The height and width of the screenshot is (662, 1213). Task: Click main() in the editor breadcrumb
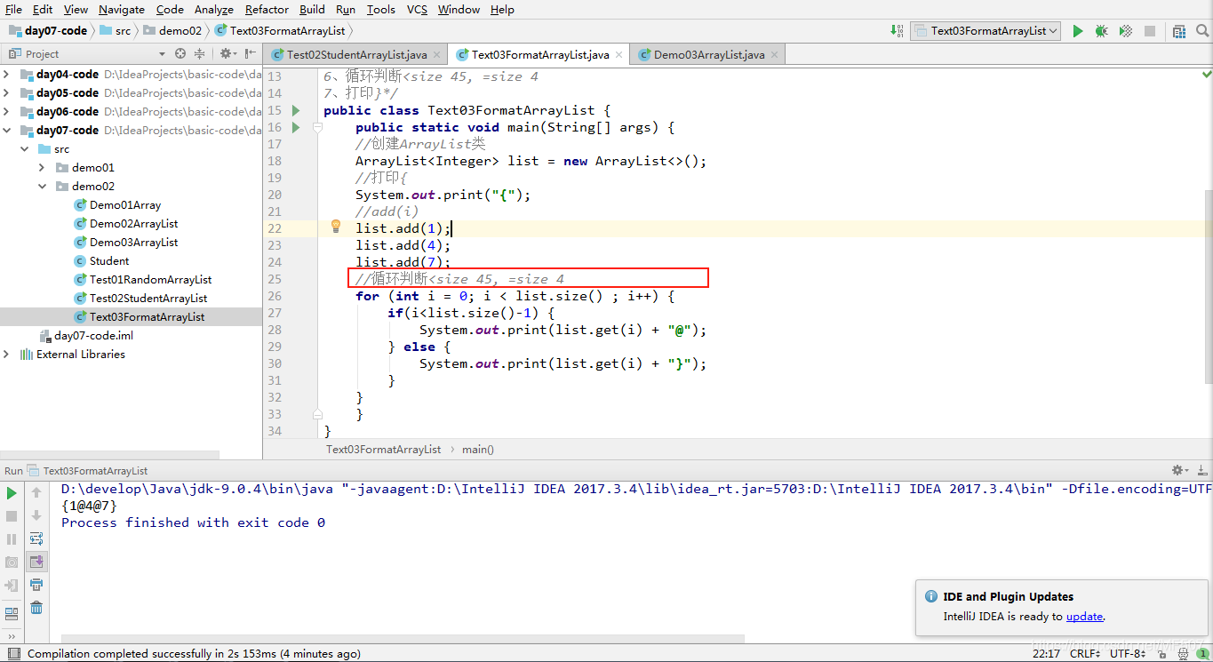pos(478,449)
